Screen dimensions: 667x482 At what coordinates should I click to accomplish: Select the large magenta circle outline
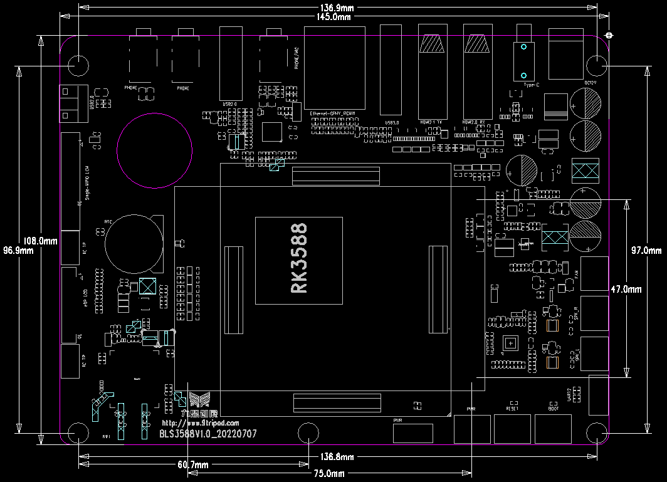click(155, 150)
